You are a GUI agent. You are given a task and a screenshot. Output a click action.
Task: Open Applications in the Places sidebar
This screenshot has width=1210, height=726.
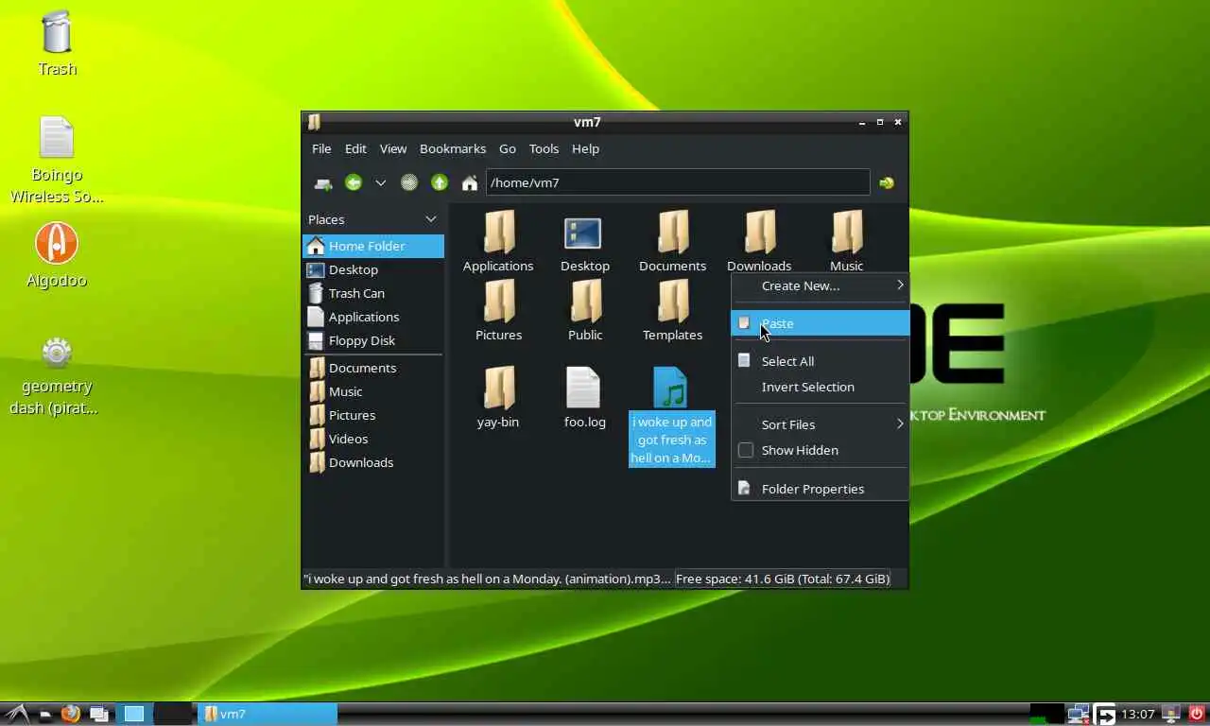click(372, 317)
